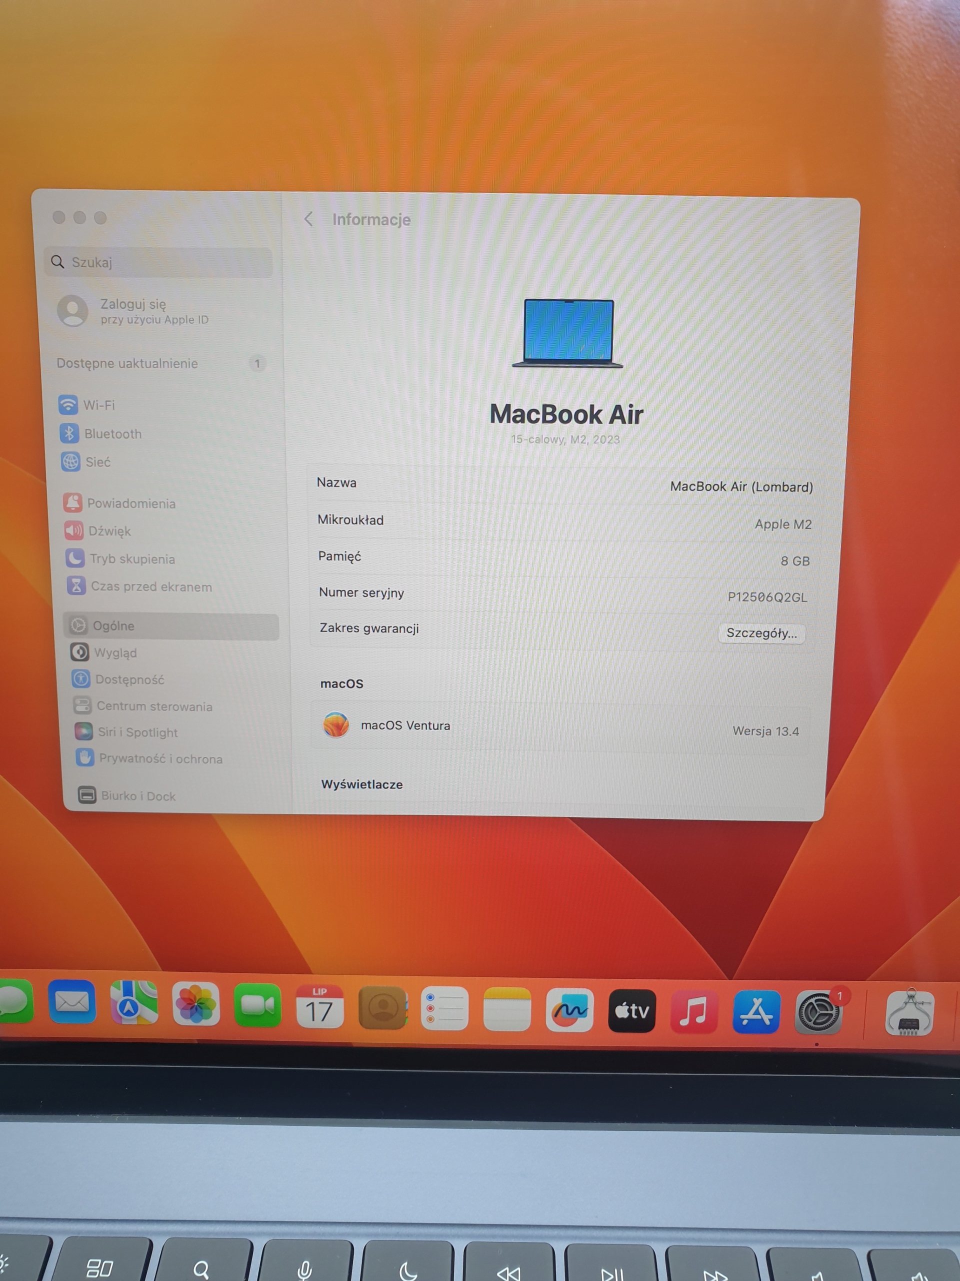Screen dimensions: 960x1281
Task: Open Powiadomienia notifications settings
Action: coord(131,503)
